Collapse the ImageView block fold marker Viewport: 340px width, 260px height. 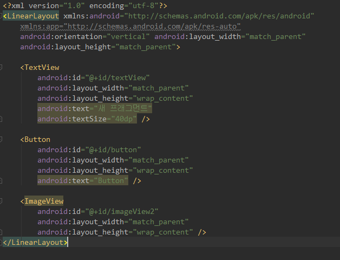(x=1, y=201)
